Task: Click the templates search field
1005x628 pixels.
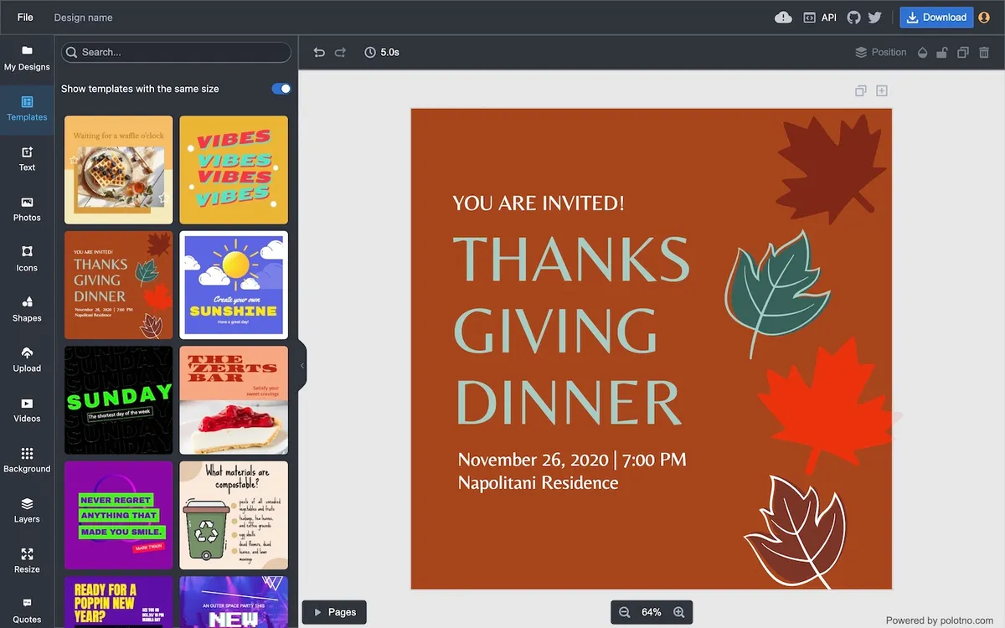Action: pyautogui.click(x=176, y=52)
